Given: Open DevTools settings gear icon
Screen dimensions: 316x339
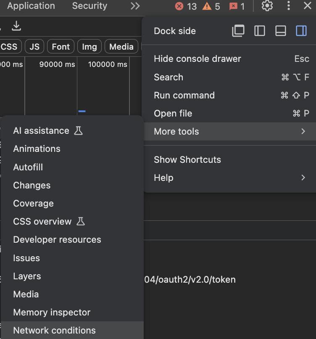Looking at the screenshot, I should pyautogui.click(x=267, y=6).
